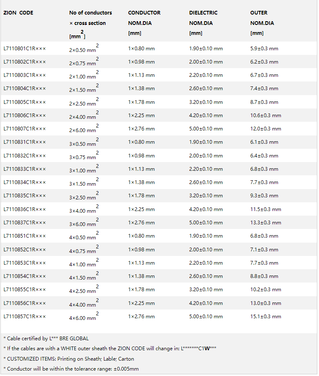Click the CUSTOMIZED ITEMS footnote line
The height and width of the screenshot is (376, 319).
click(x=69, y=359)
